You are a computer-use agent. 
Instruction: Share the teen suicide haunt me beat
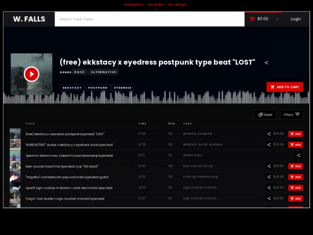[269, 166]
